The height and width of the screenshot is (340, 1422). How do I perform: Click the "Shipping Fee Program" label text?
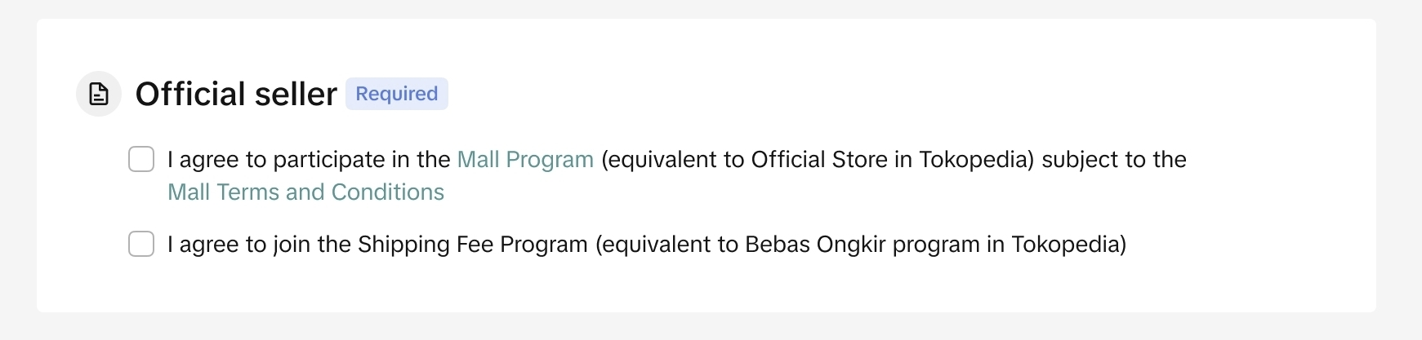pyautogui.click(x=472, y=244)
